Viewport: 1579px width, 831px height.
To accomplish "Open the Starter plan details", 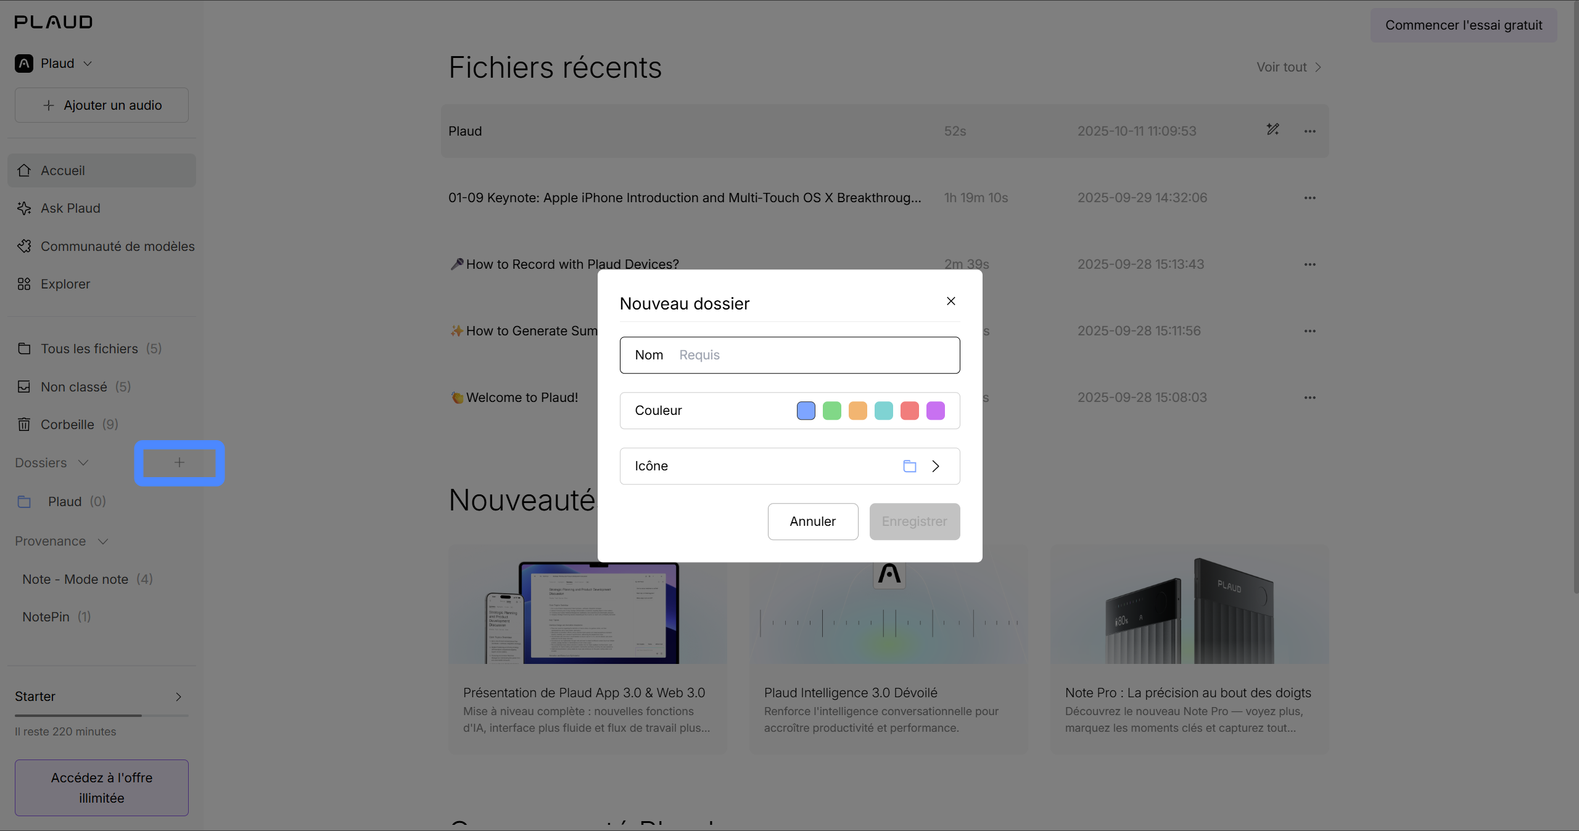I will coord(102,697).
